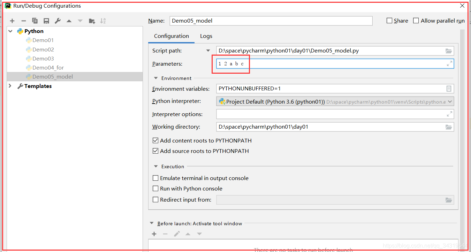Move before launch task down arrow
The image size is (471, 252).
[x=199, y=234]
